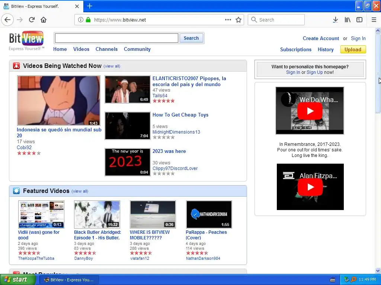Open the Videos nav tab
Image resolution: width=381 pixels, height=285 pixels.
81,49
